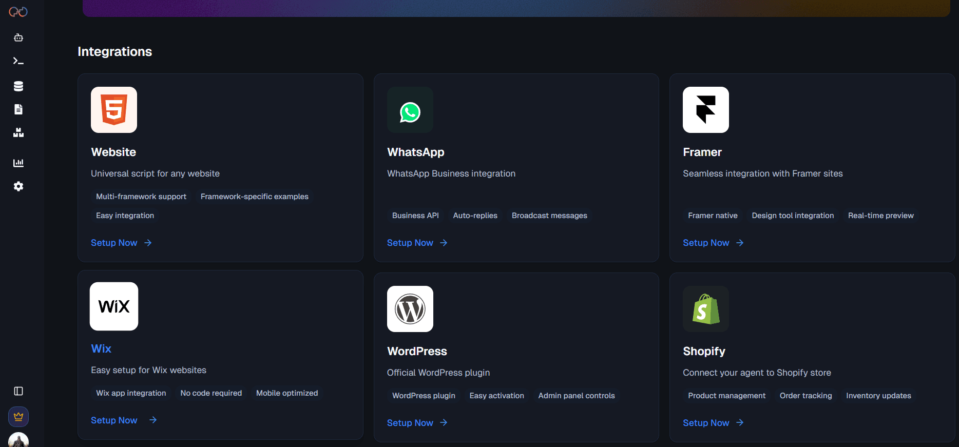
Task: Click the Easy integration tag
Action: coord(125,216)
